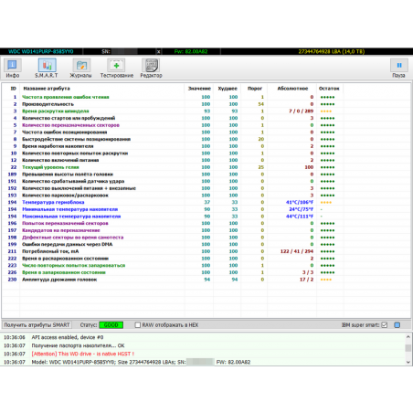The width and height of the screenshot is (413, 413).
Task: Disable the IBM super smart checkbox
Action: coord(385,325)
